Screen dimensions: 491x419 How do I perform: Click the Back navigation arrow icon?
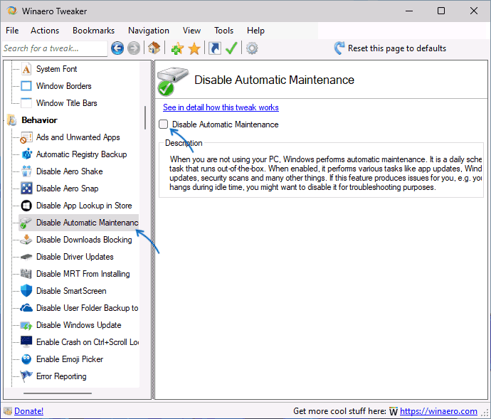coord(117,48)
